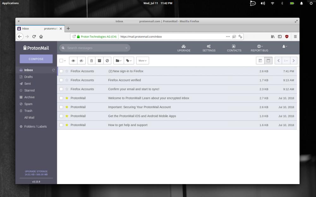316x197 pixels.
Task: Show site information icon in address bar
Action: coord(74,37)
